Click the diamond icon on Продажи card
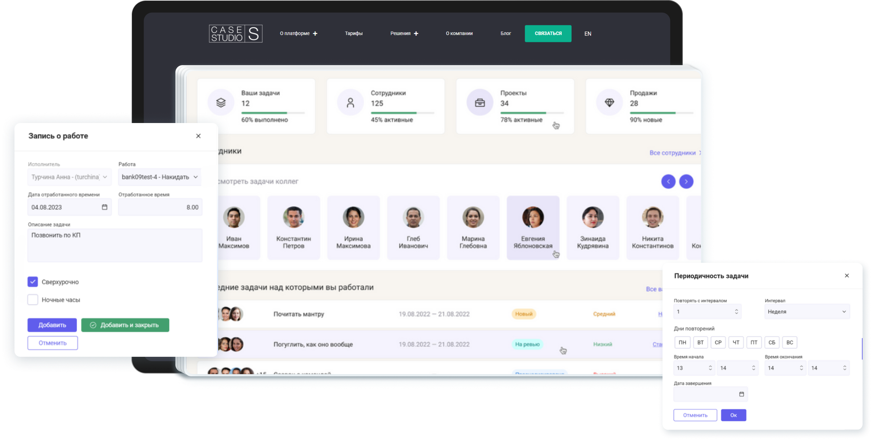 (609, 103)
